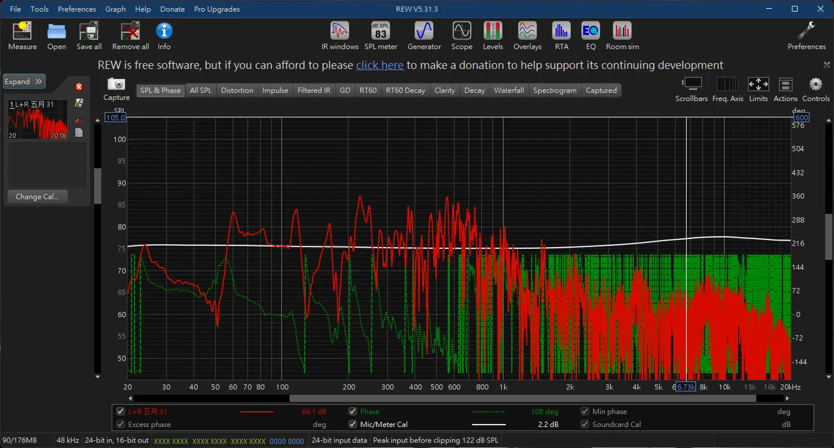Open Preferences via wrench icon
Viewport: 834px width, 448px height.
coord(806,31)
